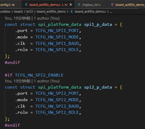The height and width of the screenshot is (129, 145).
Task: Click the C icon in the breadcrumb bar
Action: [72, 11]
